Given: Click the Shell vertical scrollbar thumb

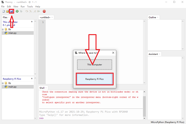Looking at the screenshot, I should tap(144, 106).
